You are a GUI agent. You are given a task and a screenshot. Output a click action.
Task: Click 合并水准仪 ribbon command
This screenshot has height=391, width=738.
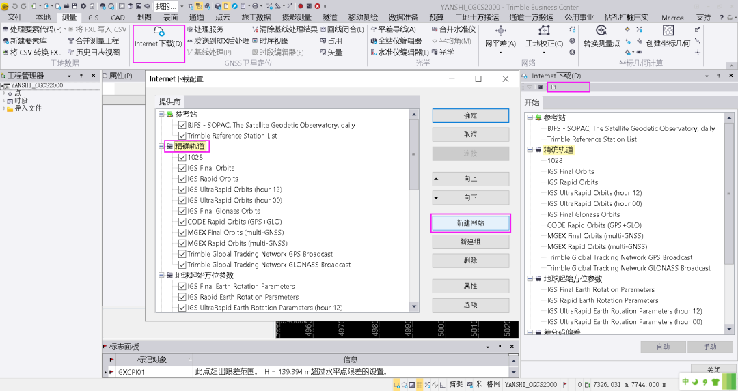tap(454, 29)
